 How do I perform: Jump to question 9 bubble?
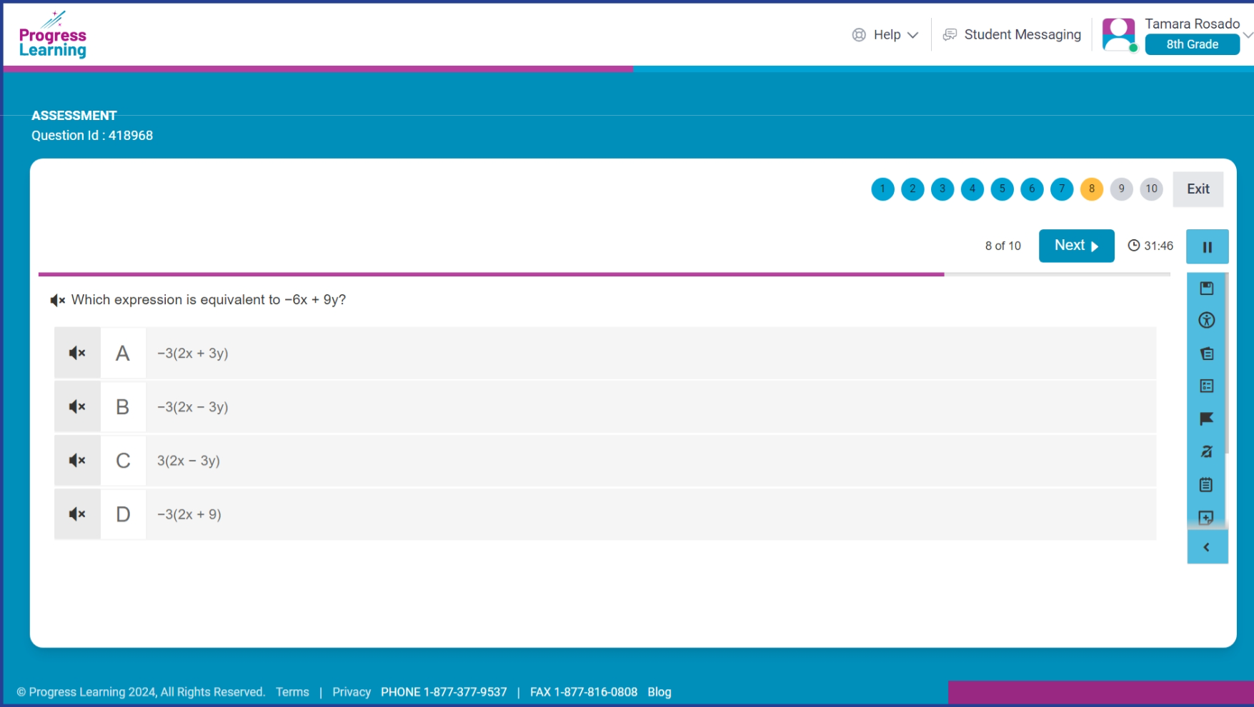(x=1122, y=189)
